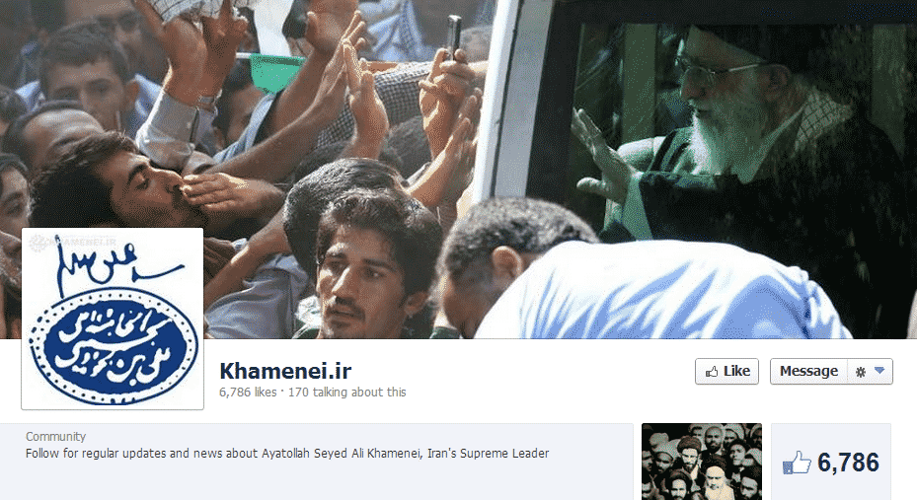Click the blue thumbs-up icon in likes box
Image resolution: width=917 pixels, height=500 pixels.
(x=797, y=464)
